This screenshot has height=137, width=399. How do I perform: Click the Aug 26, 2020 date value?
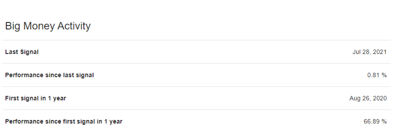(x=368, y=98)
